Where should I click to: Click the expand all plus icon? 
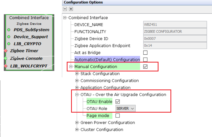pyautogui.click(x=71, y=9)
